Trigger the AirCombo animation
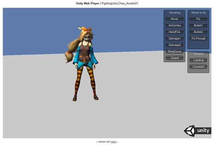Viewport: 214px width, 145px height. [x=174, y=25]
